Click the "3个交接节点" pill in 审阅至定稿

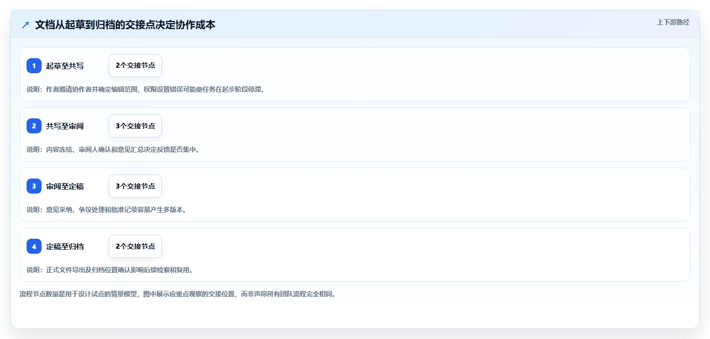coord(135,186)
